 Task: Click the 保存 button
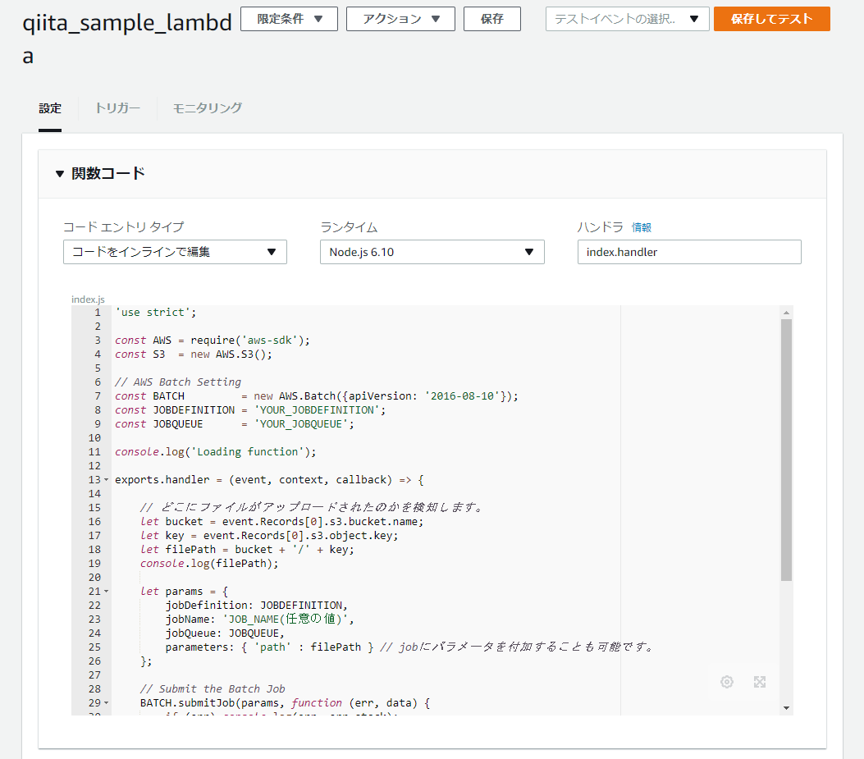click(491, 18)
